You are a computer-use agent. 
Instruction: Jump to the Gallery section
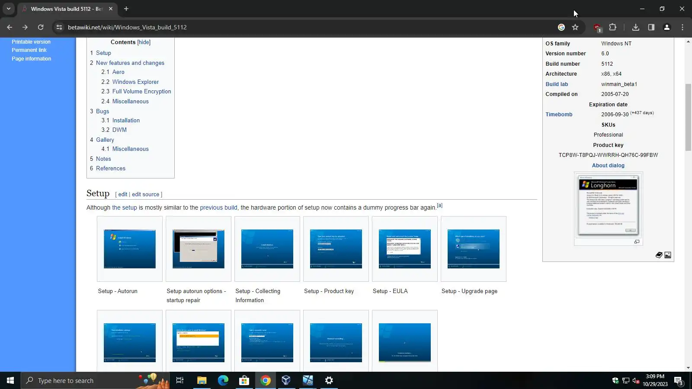click(x=105, y=140)
